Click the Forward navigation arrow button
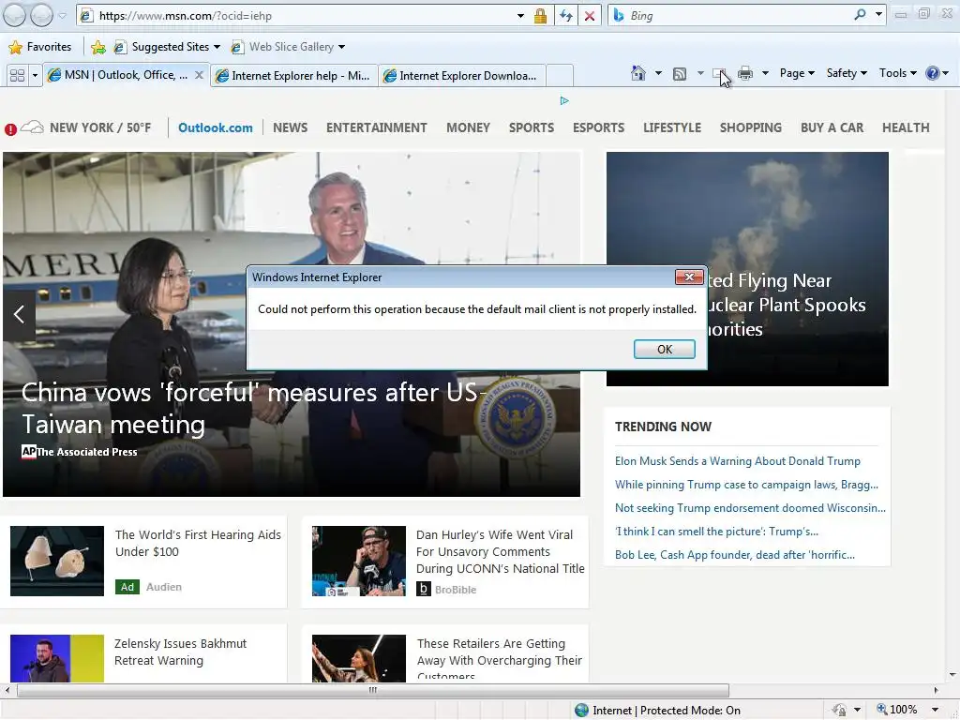 pos(41,15)
